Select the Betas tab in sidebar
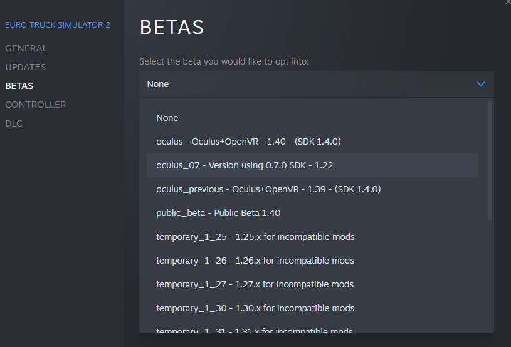Viewport: 511px width, 347px height. 19,86
